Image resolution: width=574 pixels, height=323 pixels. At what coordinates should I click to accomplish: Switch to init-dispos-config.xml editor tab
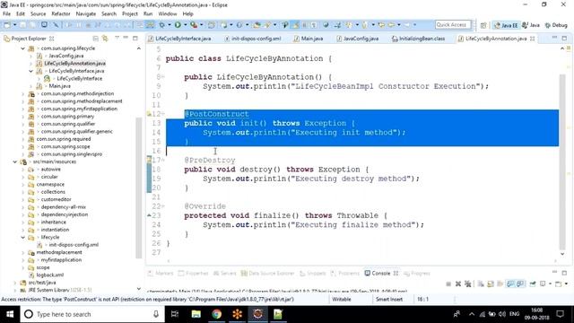(253, 39)
